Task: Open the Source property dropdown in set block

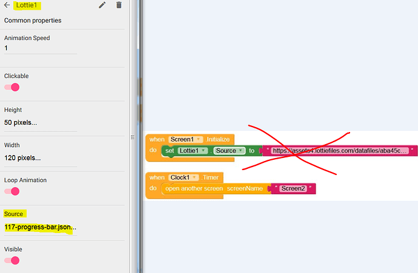Action: (x=229, y=151)
